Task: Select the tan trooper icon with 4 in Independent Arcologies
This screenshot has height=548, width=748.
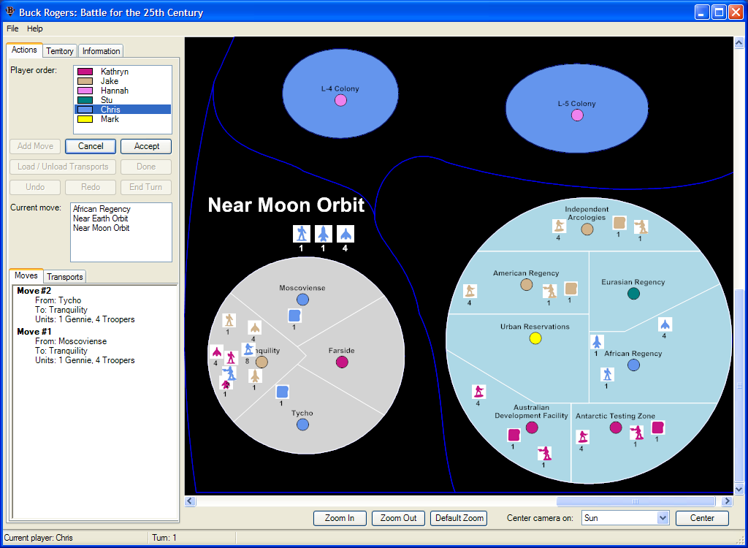Action: [x=559, y=226]
